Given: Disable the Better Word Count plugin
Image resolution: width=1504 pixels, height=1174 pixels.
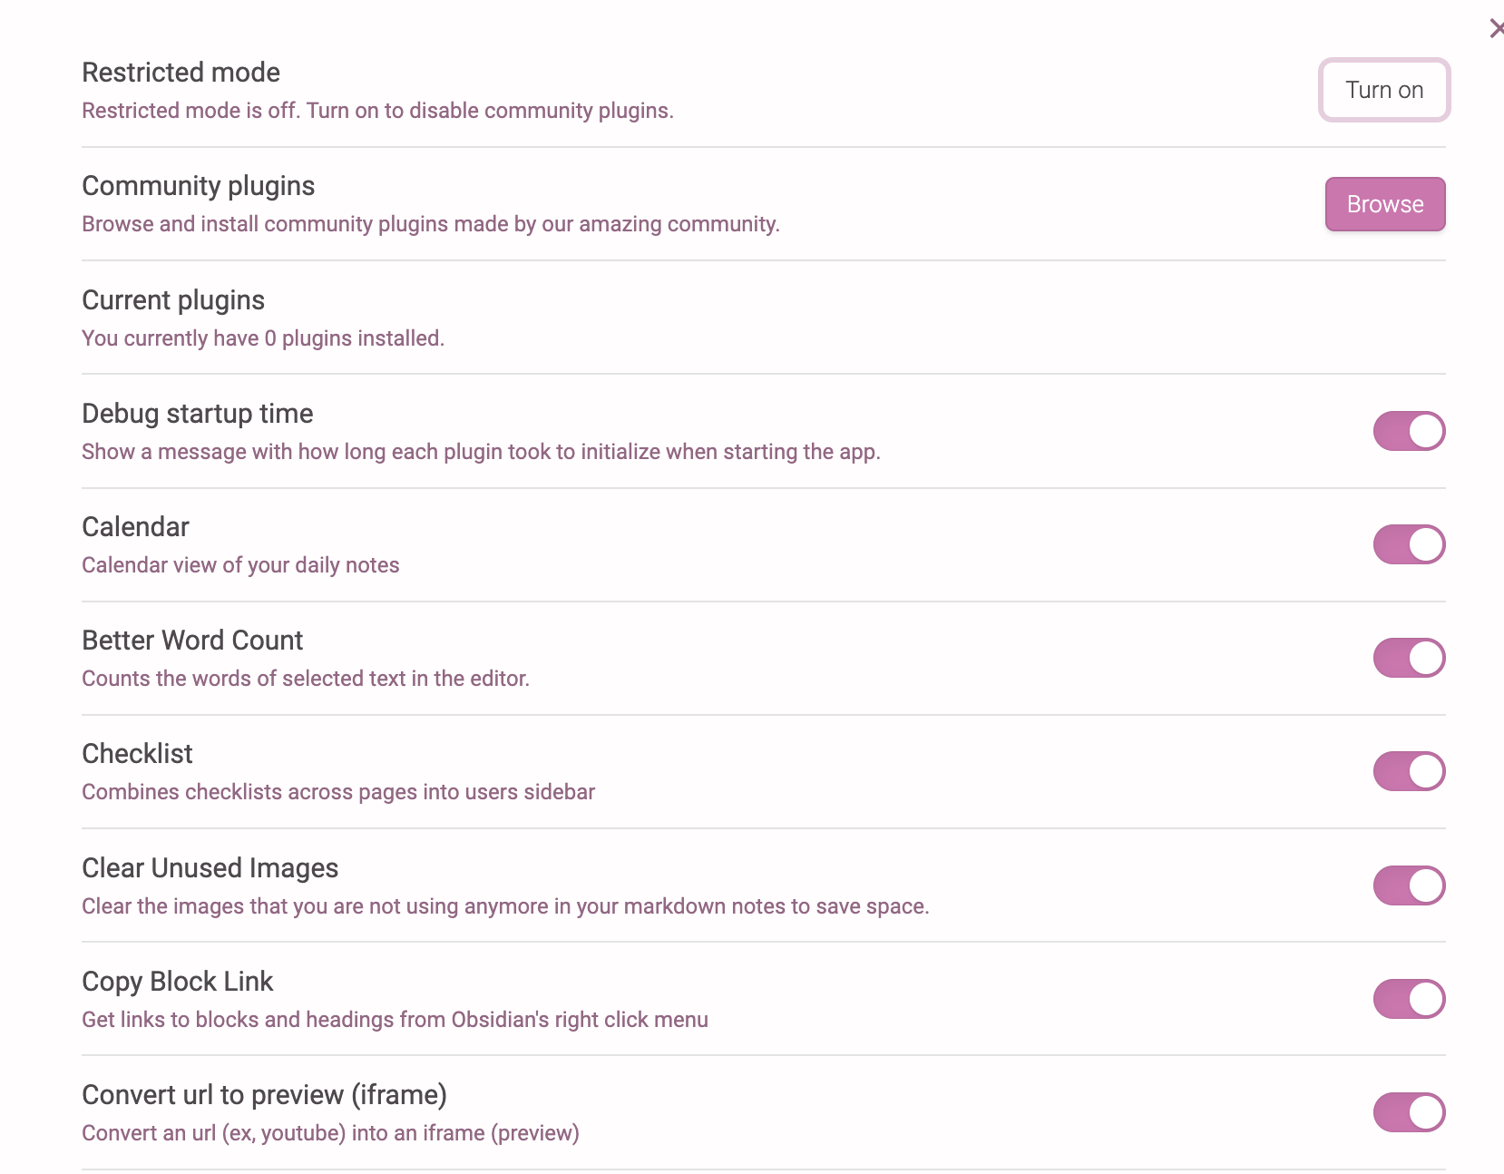Looking at the screenshot, I should [x=1409, y=658].
